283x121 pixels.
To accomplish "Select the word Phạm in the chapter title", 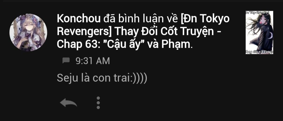I will pos(176,45).
